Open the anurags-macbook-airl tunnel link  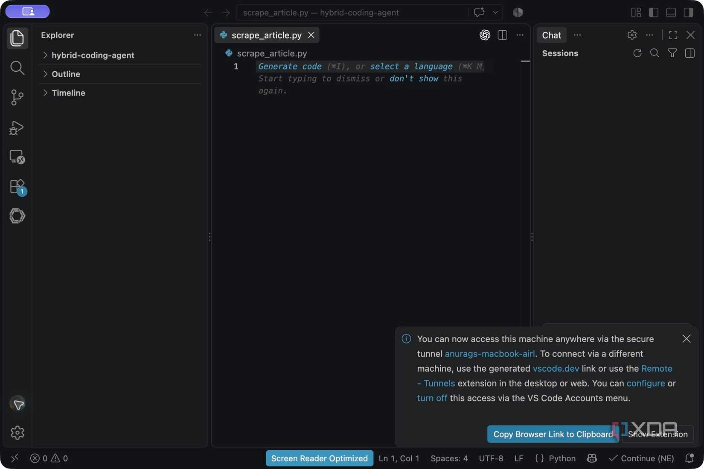click(490, 354)
